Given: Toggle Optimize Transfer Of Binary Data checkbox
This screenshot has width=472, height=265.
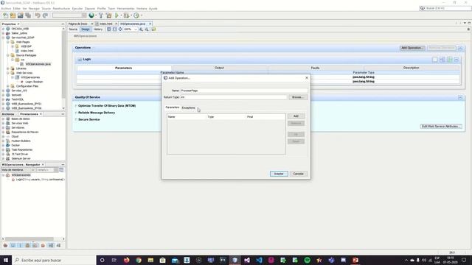Looking at the screenshot, I should [76, 106].
